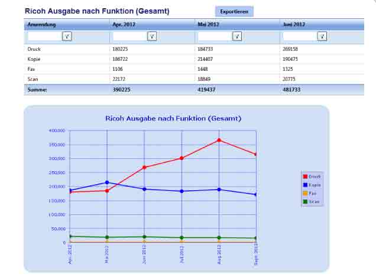The image size is (376, 277).
Task: Open filter icon under Juni 2012 column
Action: (x=322, y=37)
